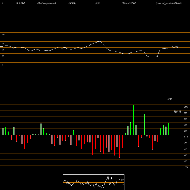Click the value 12 in mini chart
Viewport: 190px width, 190px height.
(x=122, y=185)
